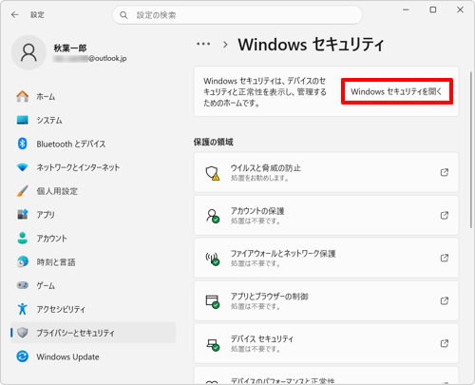The width and height of the screenshot is (475, 385).
Task: Click external link icon for ウイルスと脅威の防止
Action: 445,172
